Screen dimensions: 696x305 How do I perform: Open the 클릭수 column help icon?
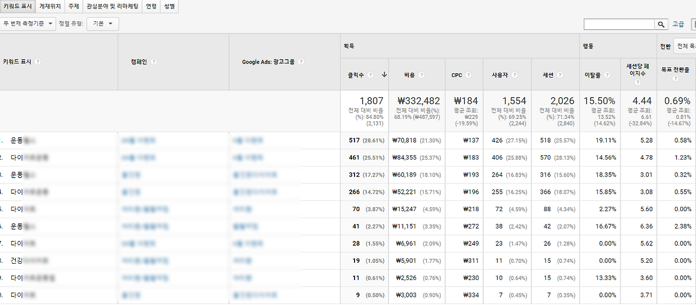click(x=370, y=75)
